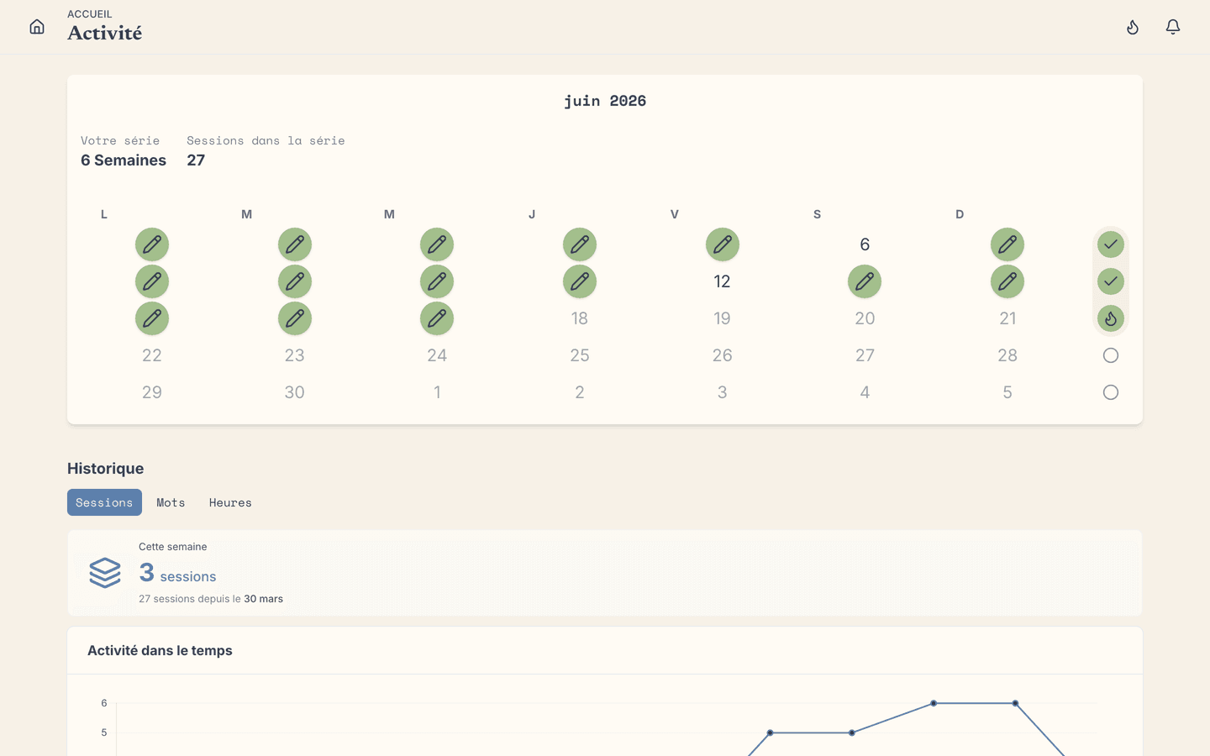The image size is (1210, 756).
Task: Open the streak flame icon in header
Action: pyautogui.click(x=1133, y=27)
